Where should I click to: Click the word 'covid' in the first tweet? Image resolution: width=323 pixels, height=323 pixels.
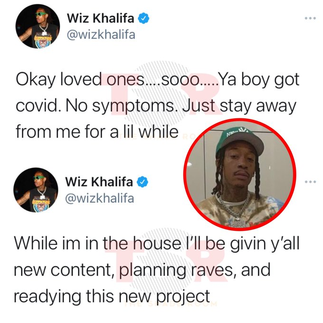[38, 106]
